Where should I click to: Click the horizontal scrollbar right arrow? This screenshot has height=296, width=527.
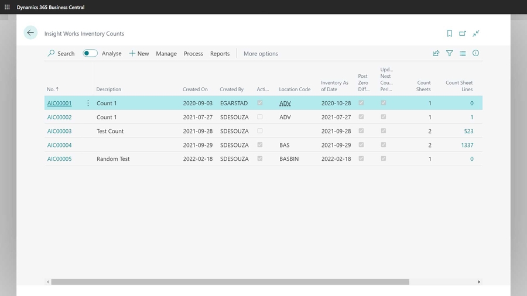tap(479, 282)
